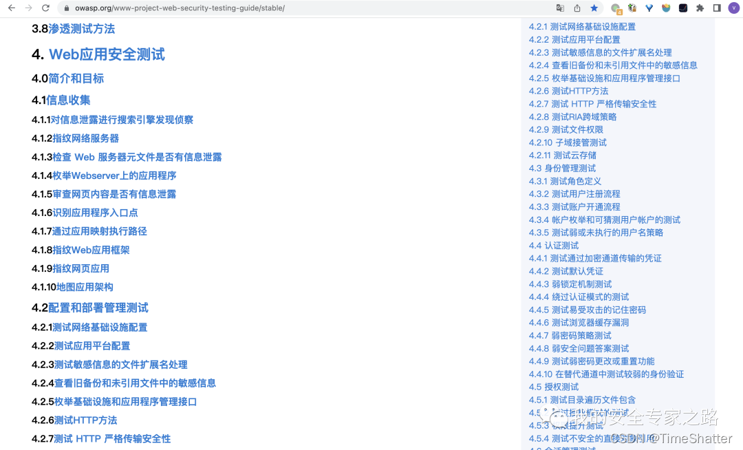
Task: Select sidebar 4.2.6 测试HTTP方法
Action: (569, 91)
